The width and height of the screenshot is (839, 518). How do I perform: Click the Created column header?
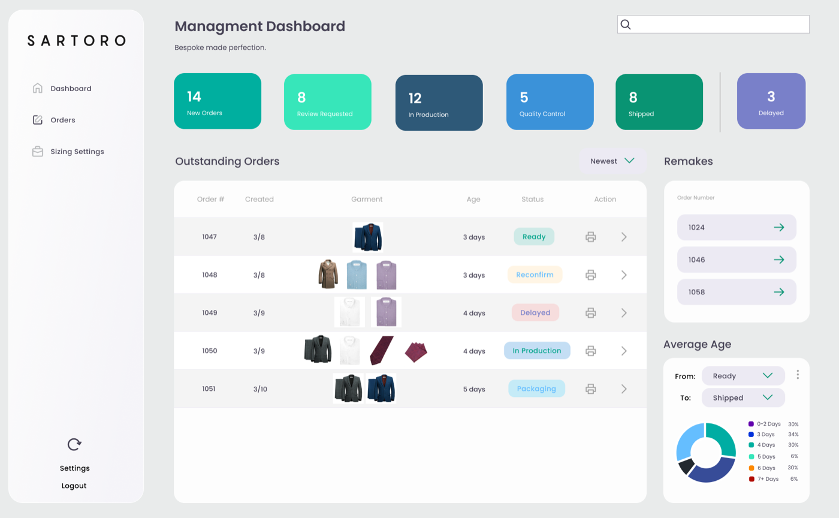click(x=259, y=199)
